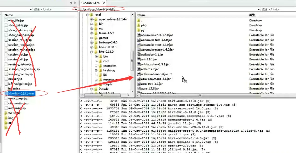The width and height of the screenshot is (296, 153).
Task: Switch to the 192.168.1.176 session tab
Action: [90, 3]
